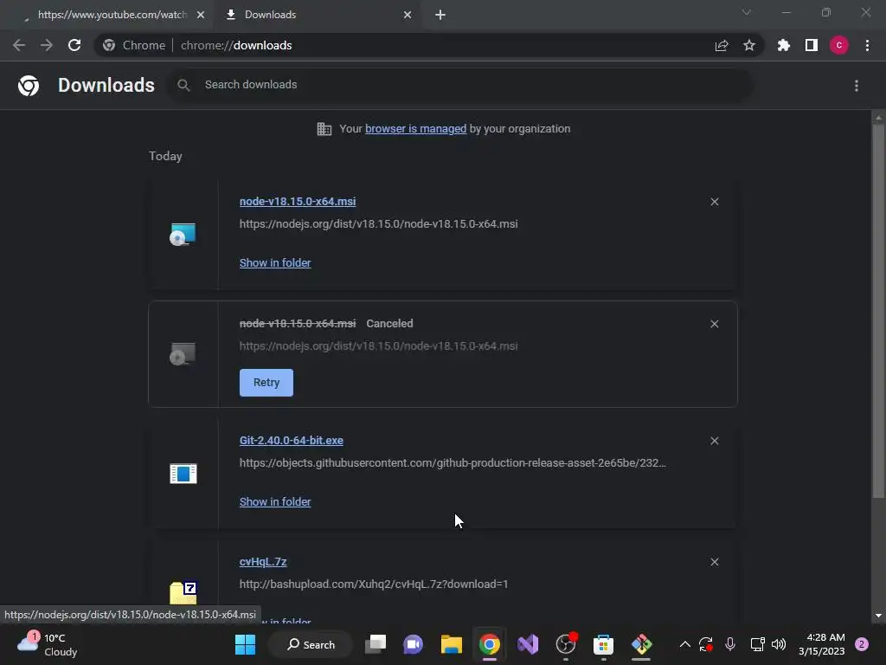Click the Chrome logo beside Downloads title

(x=29, y=86)
